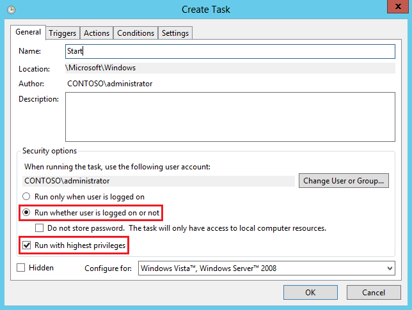The image size is (412, 310).
Task: Tick the Hidden checkbox
Action: [21, 268]
